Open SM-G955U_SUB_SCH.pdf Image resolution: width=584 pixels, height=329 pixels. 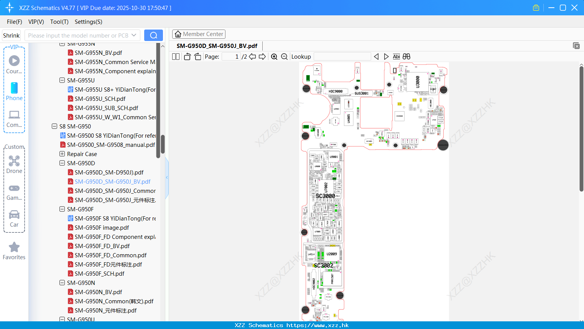pyautogui.click(x=106, y=108)
